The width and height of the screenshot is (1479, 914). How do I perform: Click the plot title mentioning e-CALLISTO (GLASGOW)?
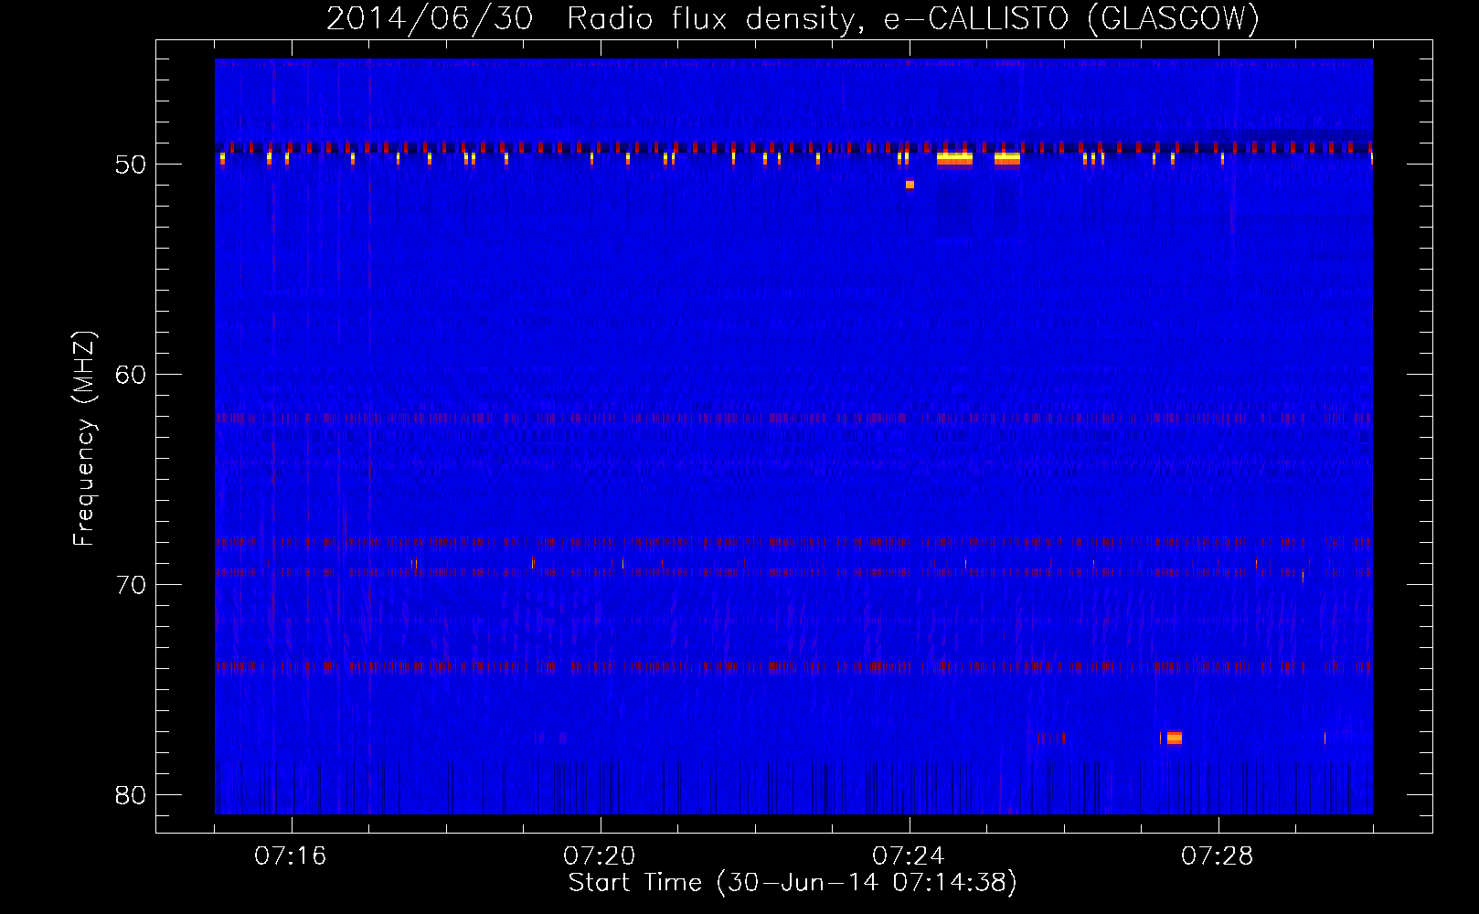793,18
